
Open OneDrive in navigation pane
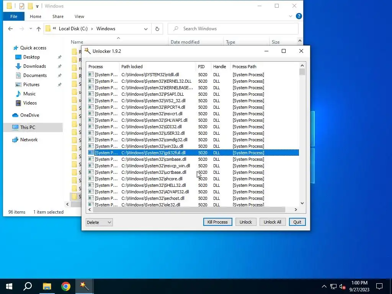(29, 115)
